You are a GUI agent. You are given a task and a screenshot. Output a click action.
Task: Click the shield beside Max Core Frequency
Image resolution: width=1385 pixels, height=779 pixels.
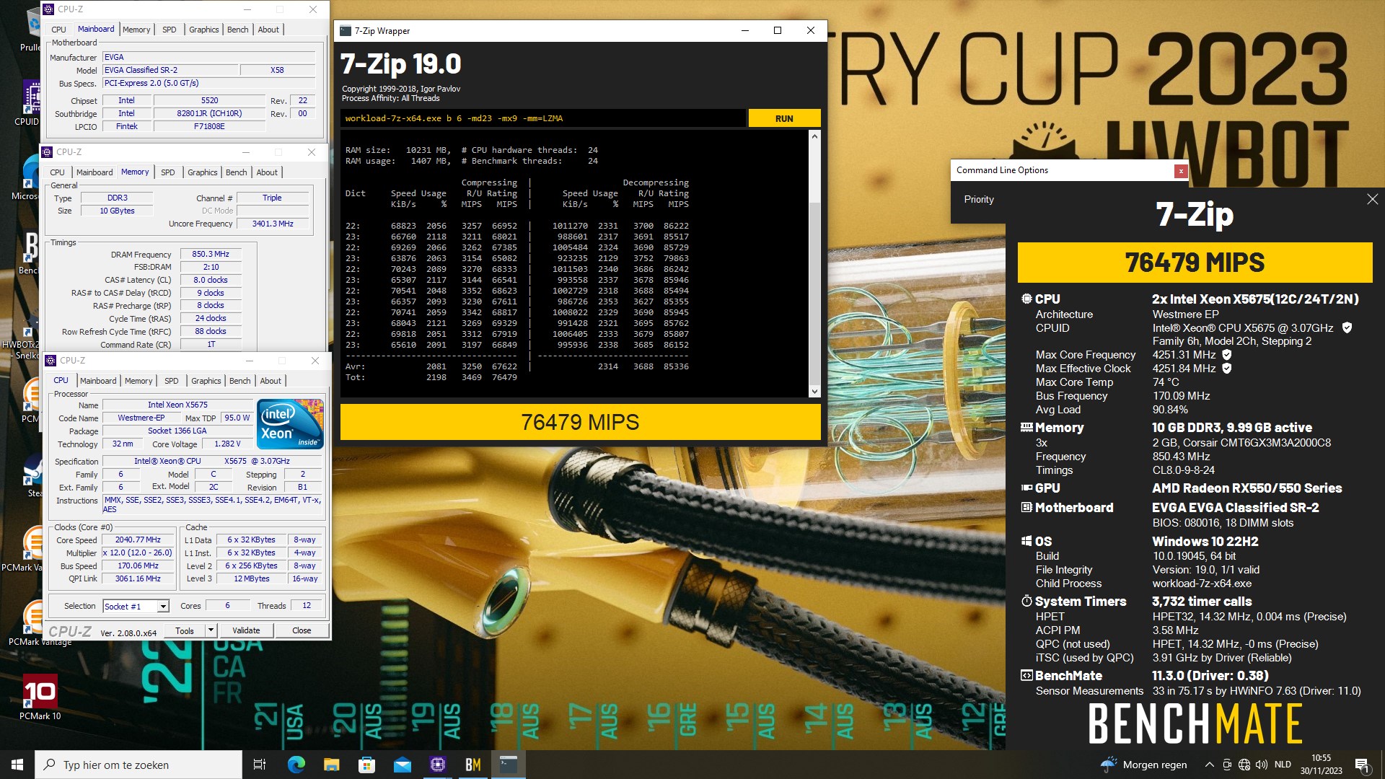click(1227, 355)
